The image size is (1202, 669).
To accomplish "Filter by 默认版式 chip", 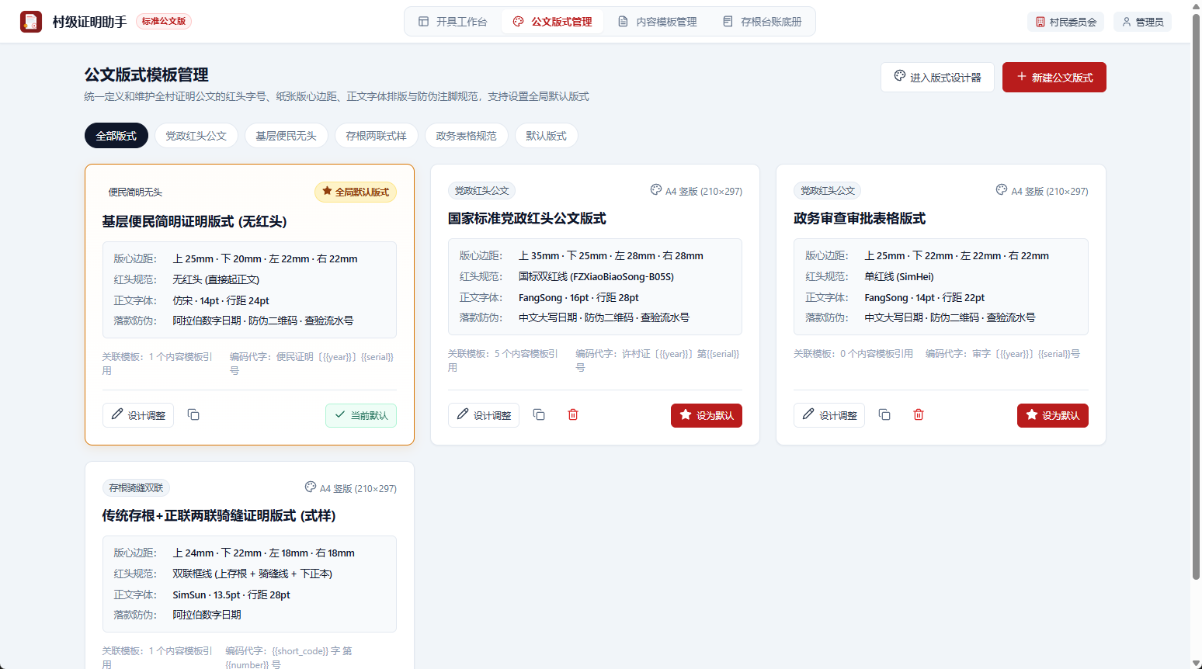I will [x=547, y=136].
